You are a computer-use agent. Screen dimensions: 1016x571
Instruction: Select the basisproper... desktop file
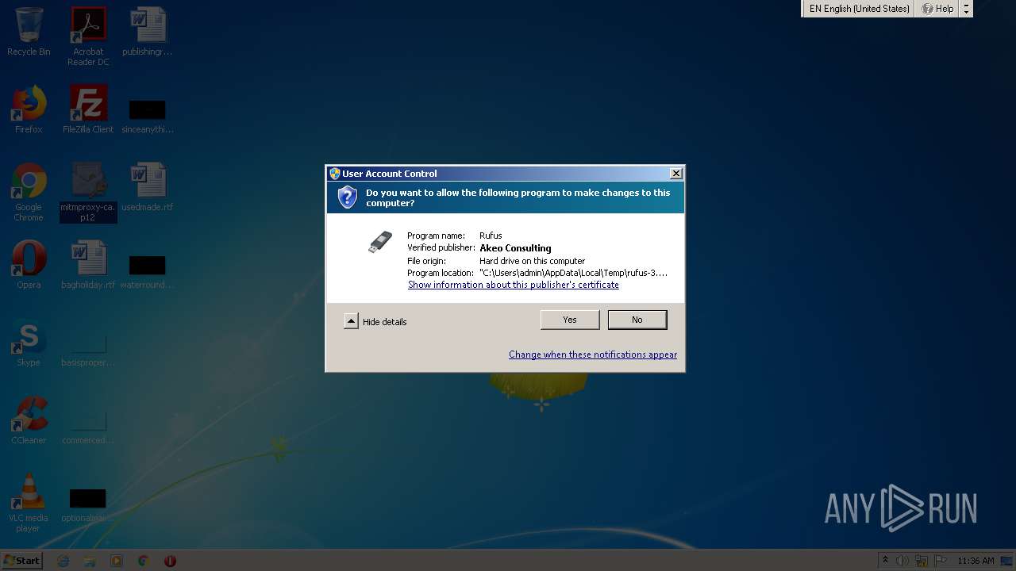pyautogui.click(x=88, y=349)
